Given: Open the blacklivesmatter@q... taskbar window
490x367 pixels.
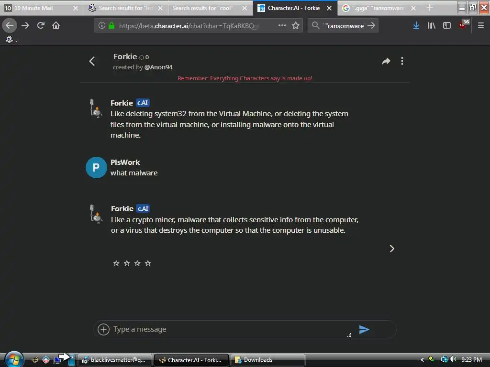Looking at the screenshot, I should pos(115,360).
